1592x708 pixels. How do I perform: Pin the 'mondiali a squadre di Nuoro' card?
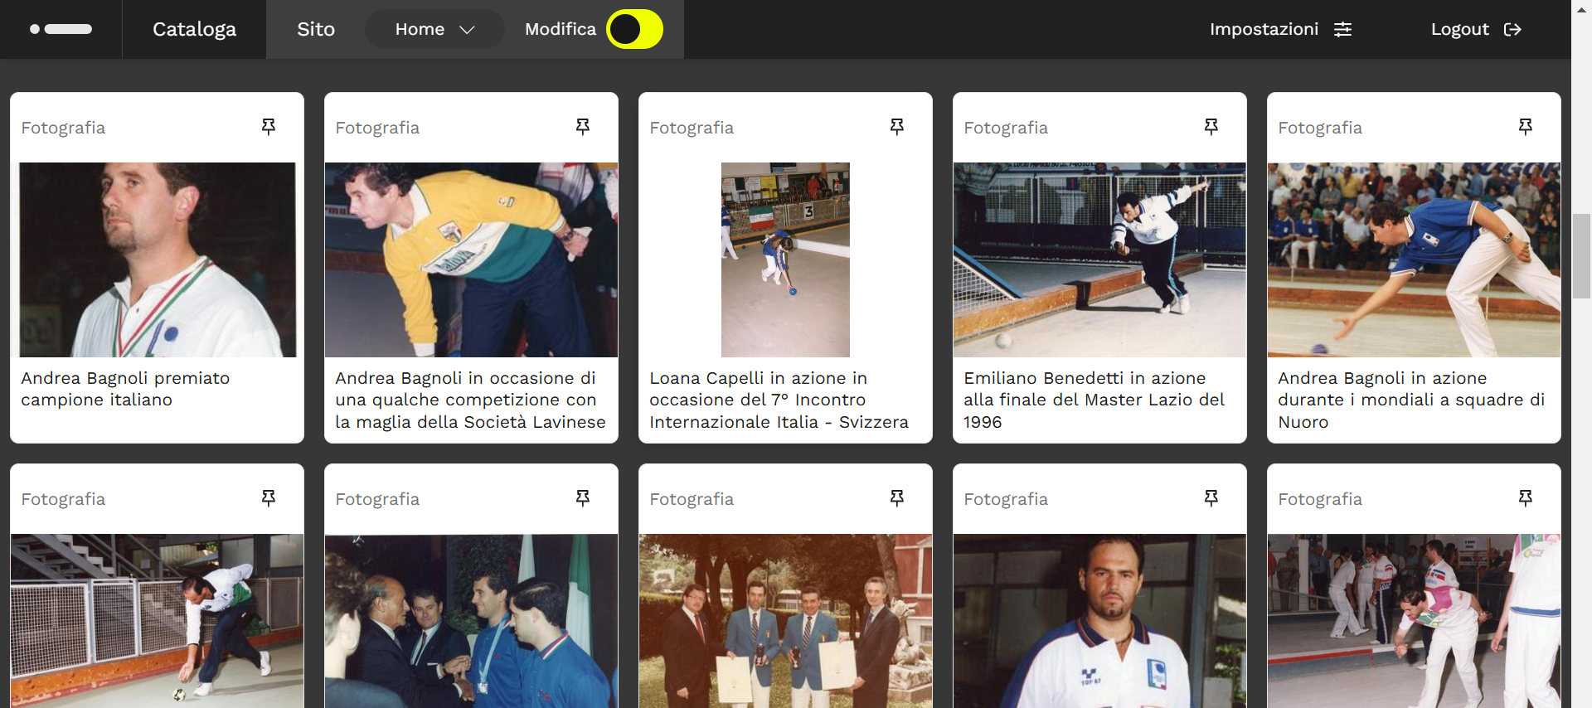click(x=1526, y=127)
